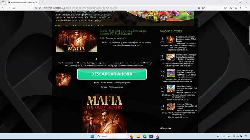Click the page vertical scrollbar thumb
Image resolution: width=250 pixels, height=140 pixels.
coord(249,35)
